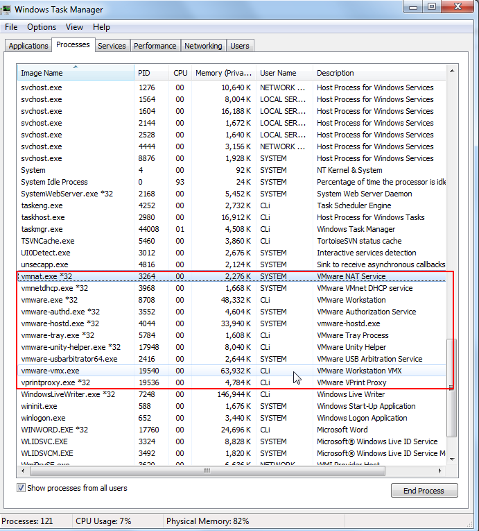
Task: Select svchost.exe with PID 1276
Action: (232, 87)
